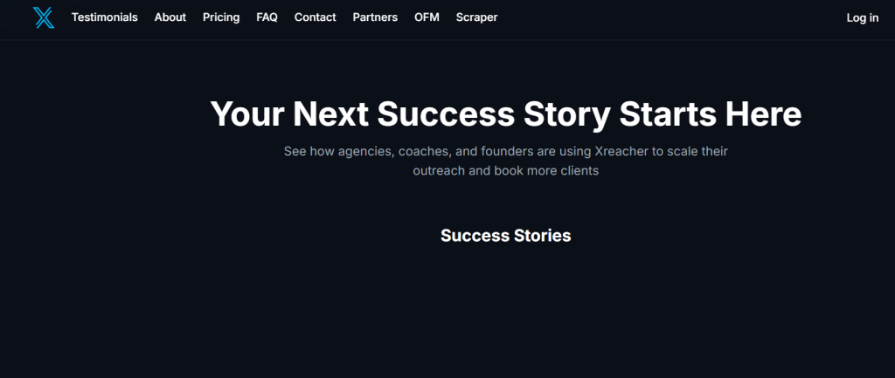Click the Xreacher X logo icon
The height and width of the screenshot is (378, 895).
[x=44, y=17]
